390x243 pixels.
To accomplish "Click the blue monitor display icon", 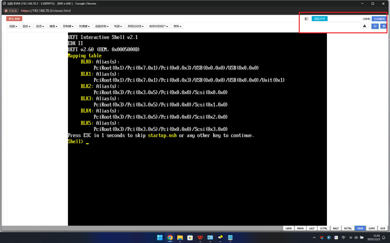I will 375,26.
